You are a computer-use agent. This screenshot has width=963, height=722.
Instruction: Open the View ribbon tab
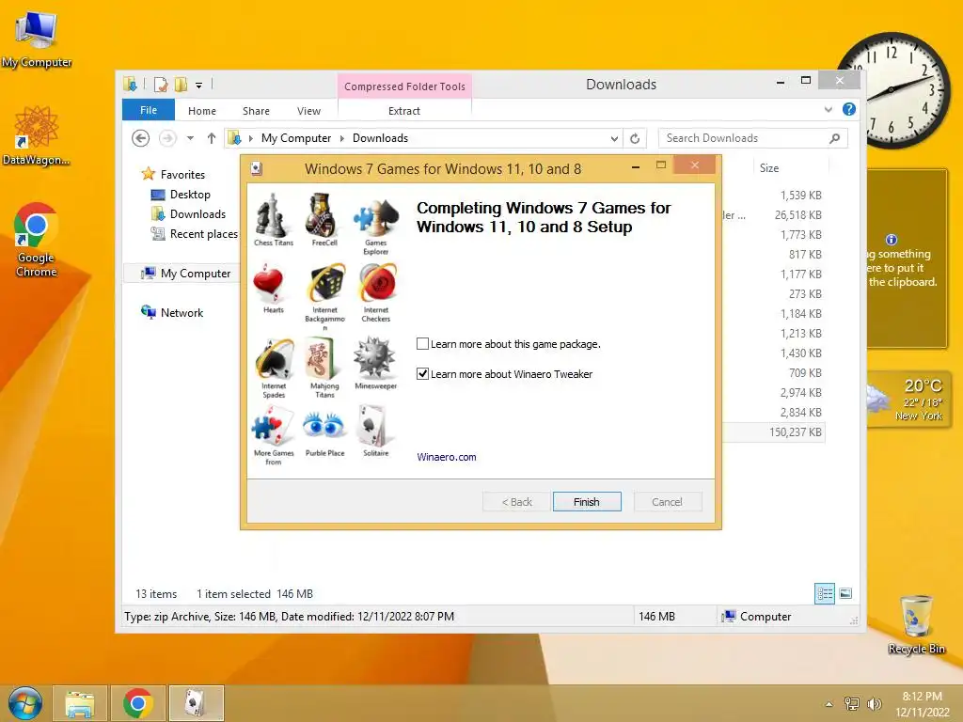[x=308, y=111]
